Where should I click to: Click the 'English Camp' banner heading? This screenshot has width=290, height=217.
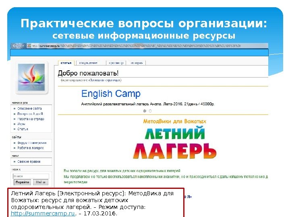point(111,94)
